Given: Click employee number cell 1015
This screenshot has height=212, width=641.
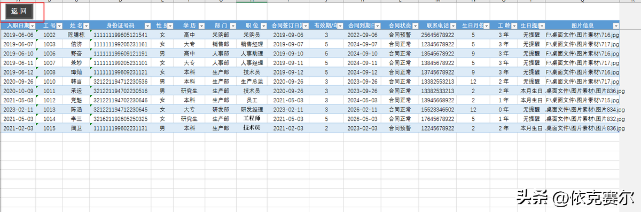Looking at the screenshot, I should click(x=50, y=128).
